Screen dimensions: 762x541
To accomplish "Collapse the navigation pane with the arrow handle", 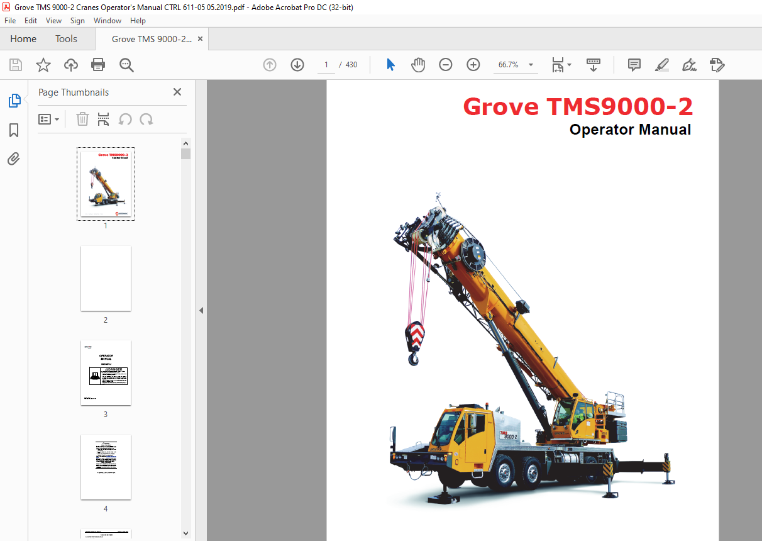I will [201, 310].
